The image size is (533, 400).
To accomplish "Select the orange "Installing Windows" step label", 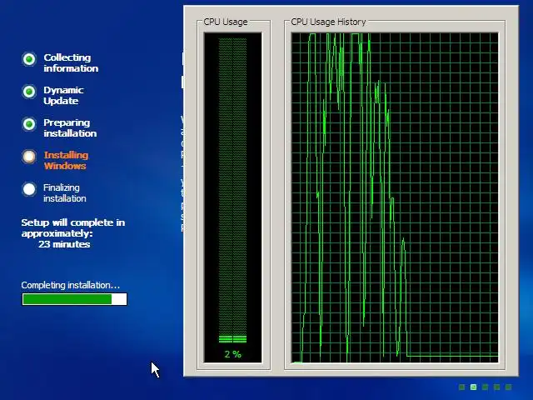I will [66, 160].
